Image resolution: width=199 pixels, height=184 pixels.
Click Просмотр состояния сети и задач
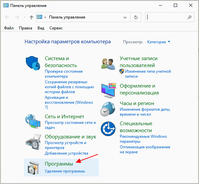click(70, 125)
